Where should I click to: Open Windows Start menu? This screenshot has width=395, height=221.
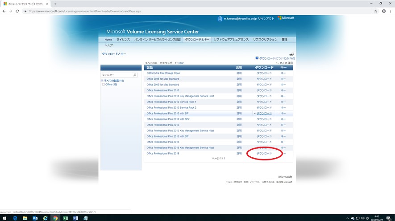tap(4, 218)
